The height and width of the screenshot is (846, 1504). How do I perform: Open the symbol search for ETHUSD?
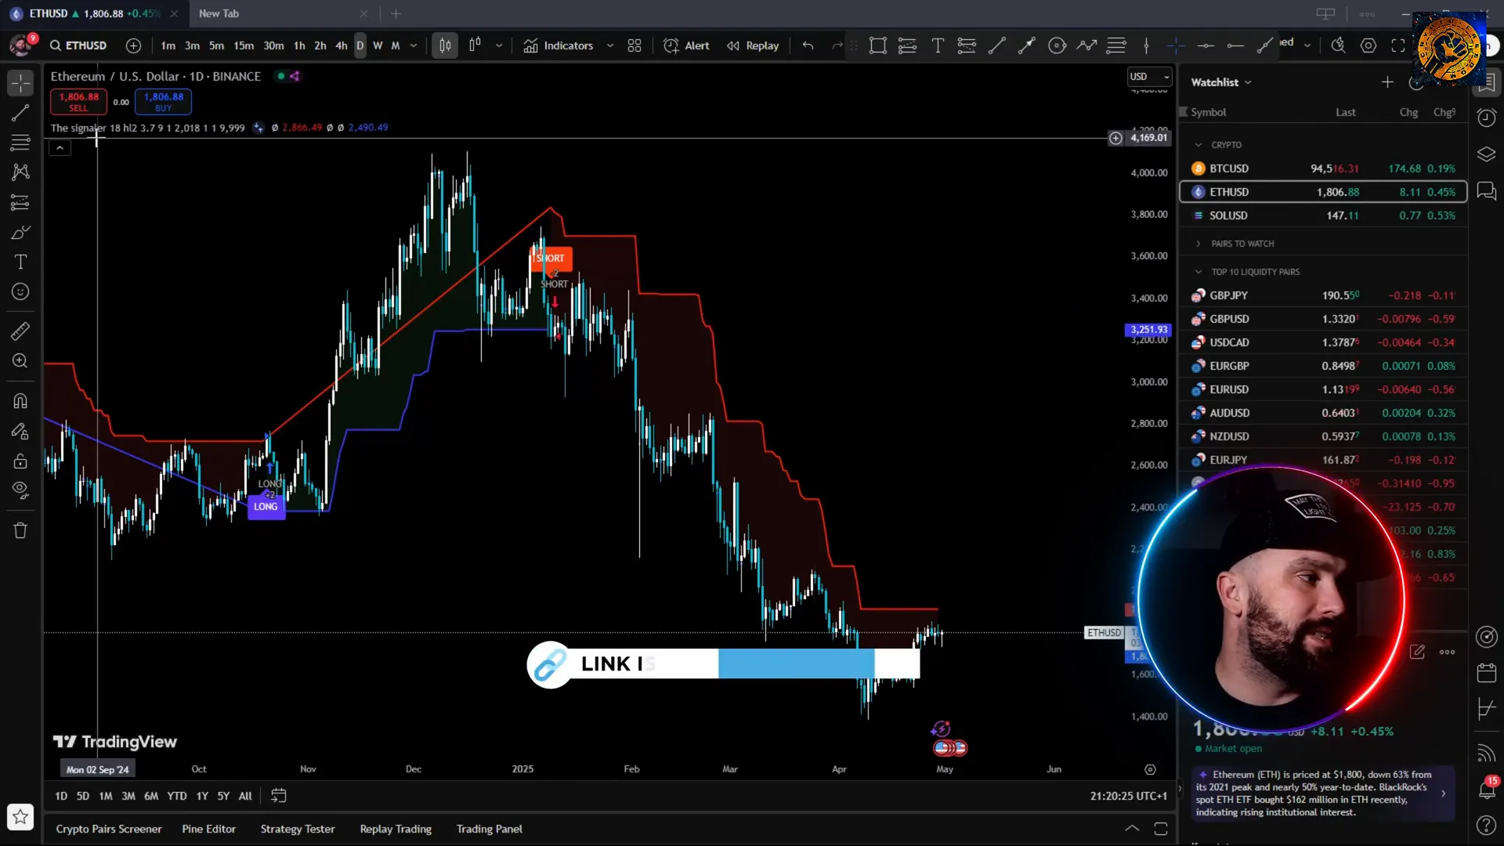point(78,45)
